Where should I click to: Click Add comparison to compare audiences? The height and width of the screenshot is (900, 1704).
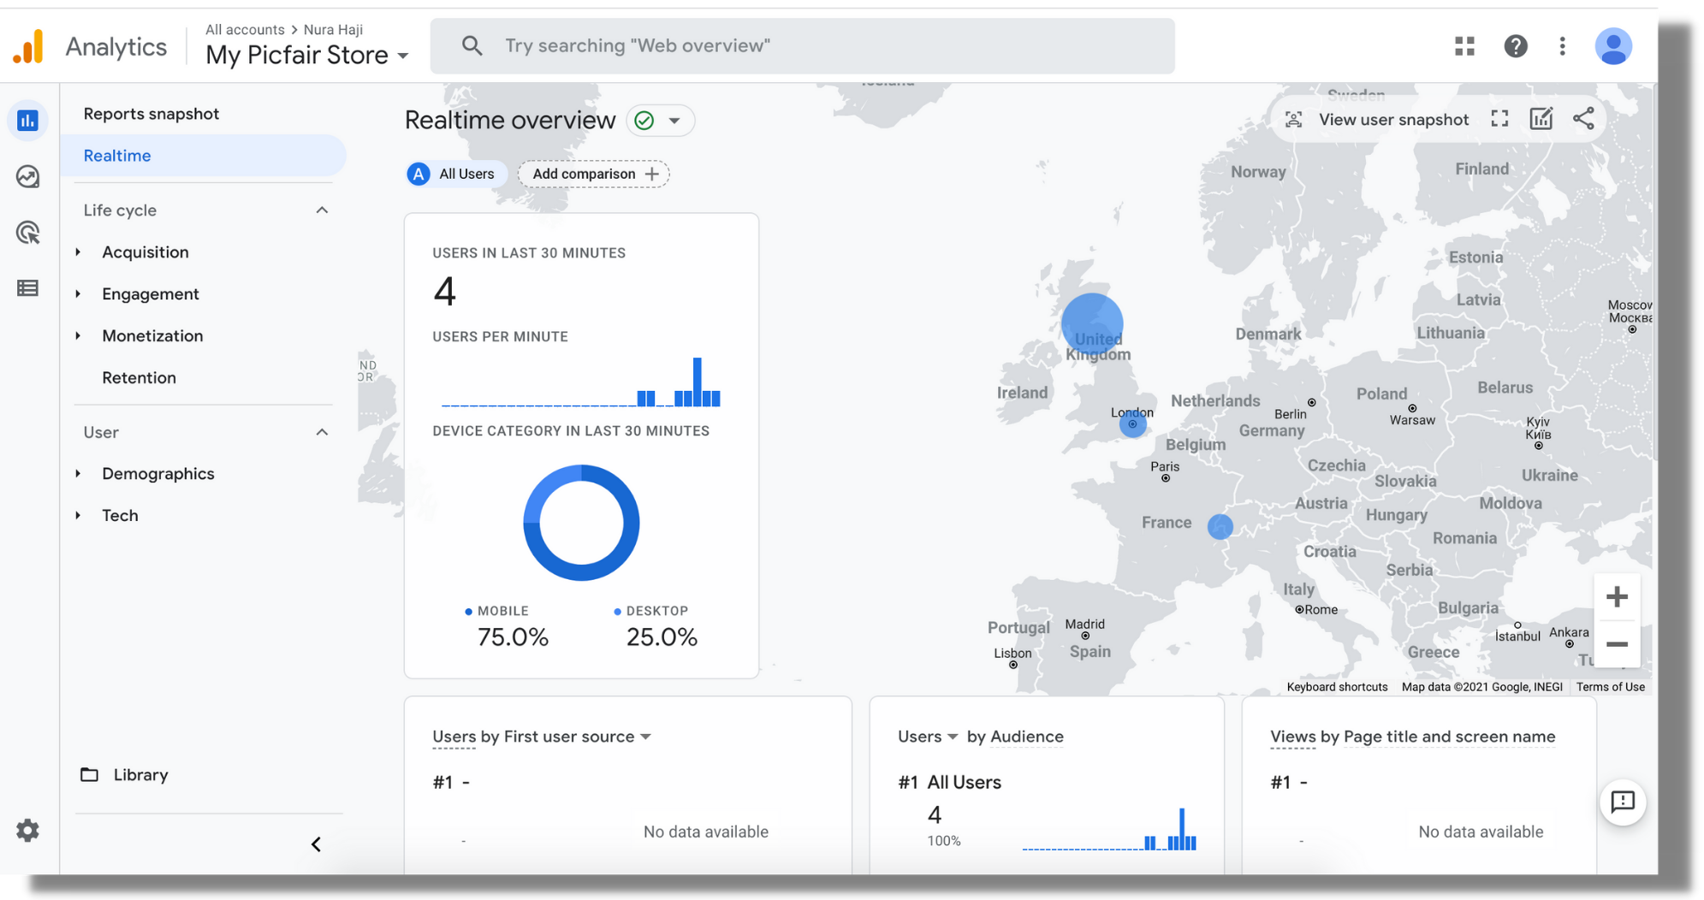(x=594, y=174)
